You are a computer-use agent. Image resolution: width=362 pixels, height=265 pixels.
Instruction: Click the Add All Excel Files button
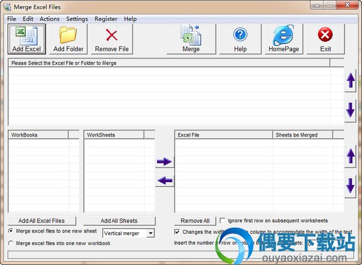[x=42, y=221]
